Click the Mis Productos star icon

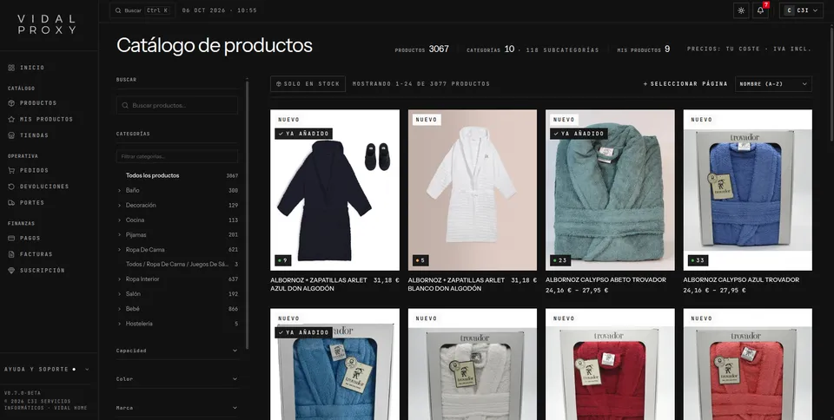pos(11,119)
